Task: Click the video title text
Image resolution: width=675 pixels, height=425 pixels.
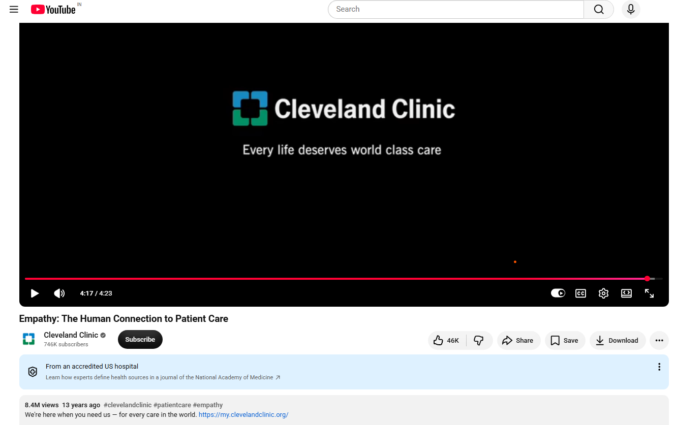Action: (124, 319)
